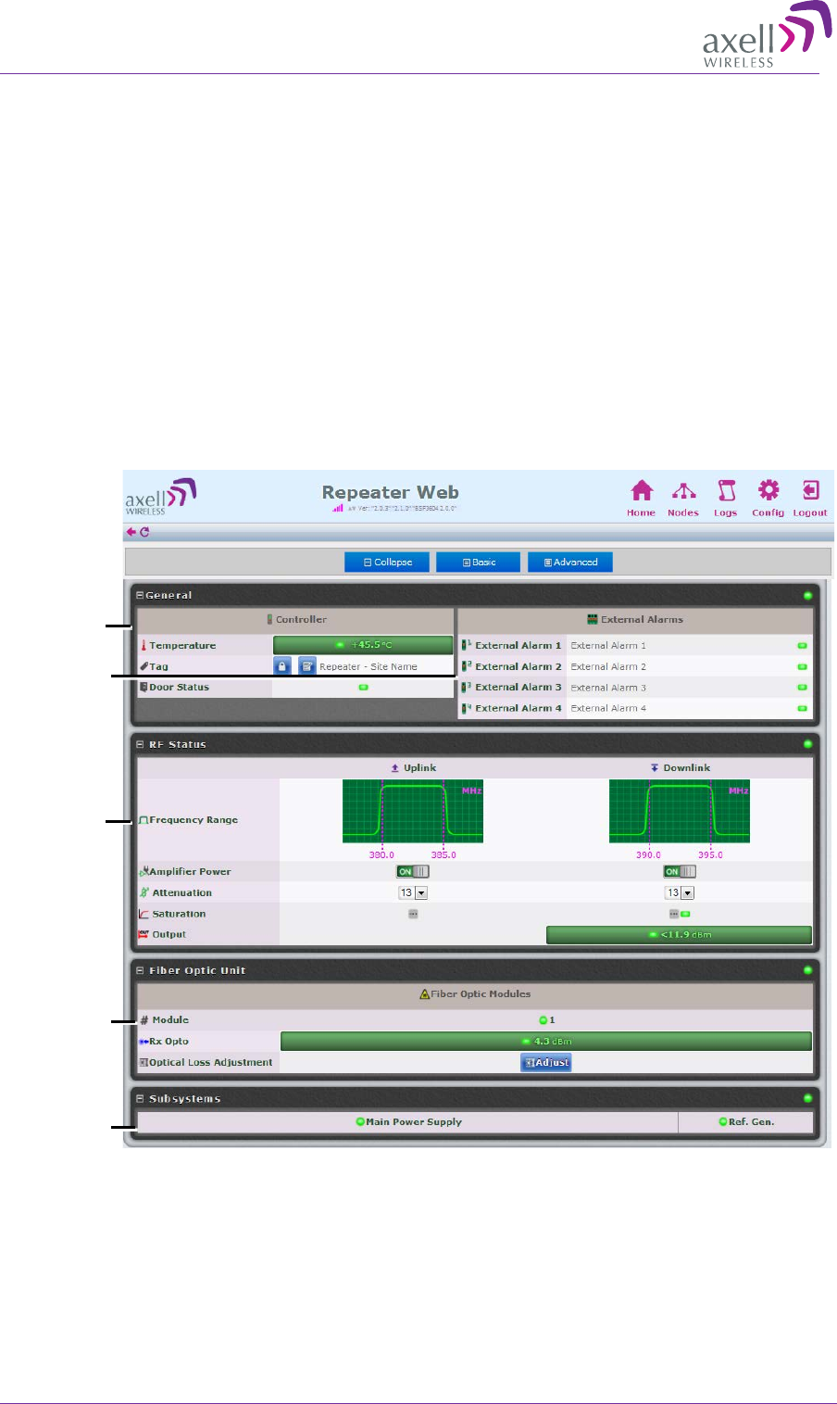Click the Adjust optical loss button

point(546,1063)
